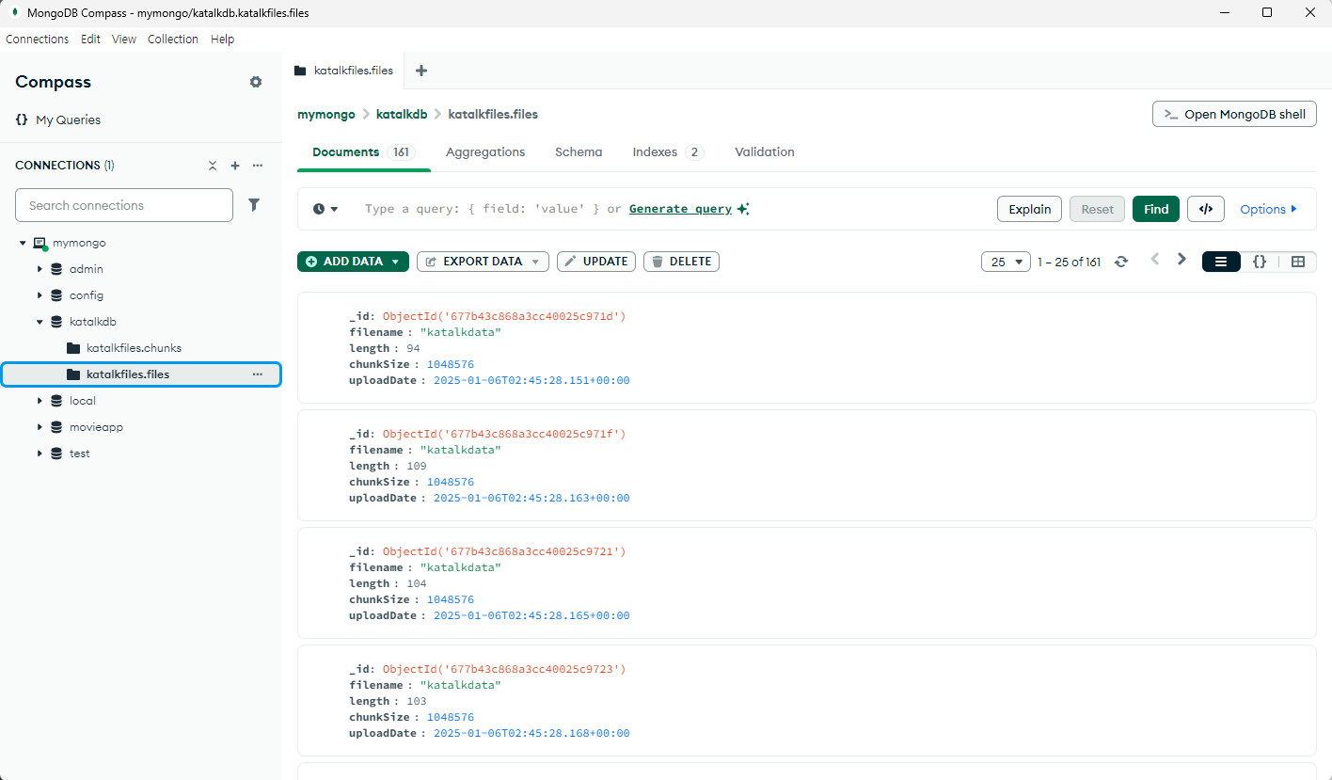Screen dimensions: 1332x780
Task: Expand query Options
Action: 1268,209
